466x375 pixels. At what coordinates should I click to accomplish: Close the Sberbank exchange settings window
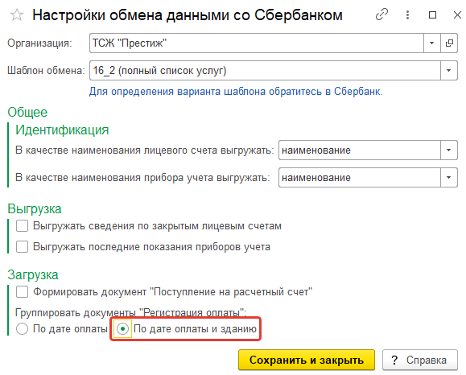(457, 14)
